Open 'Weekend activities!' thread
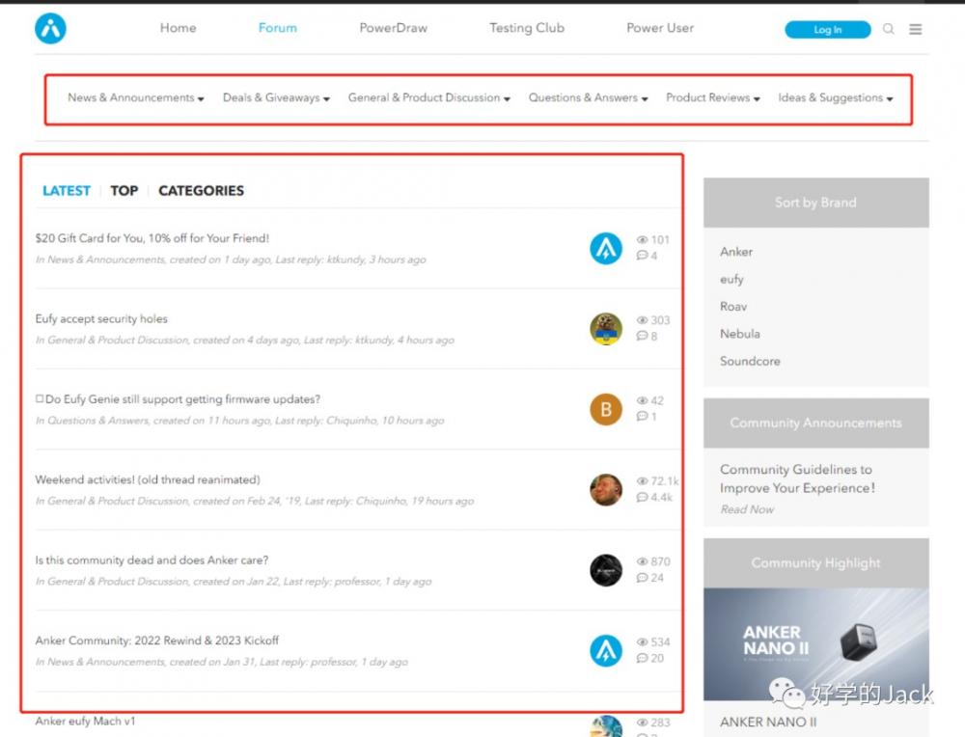The width and height of the screenshot is (965, 737). 148,479
